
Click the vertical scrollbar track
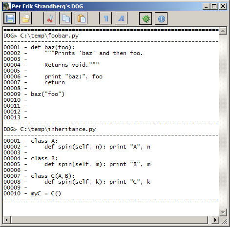[223, 121]
